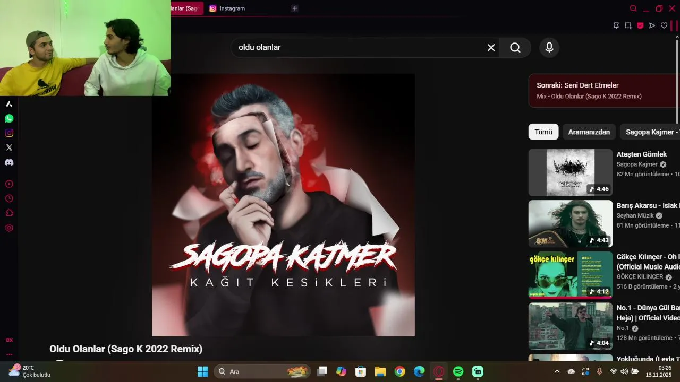Open Copilot from the taskbar
Viewport: 680px width, 382px height.
click(x=342, y=371)
